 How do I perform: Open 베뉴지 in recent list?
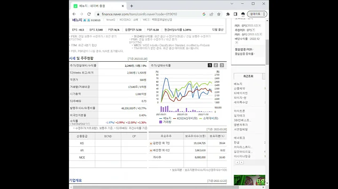click(238, 84)
